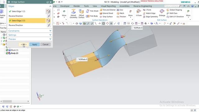Screen dimensions: 199x112
Task: Choose Trim and Extend
Action: [x=108, y=10]
